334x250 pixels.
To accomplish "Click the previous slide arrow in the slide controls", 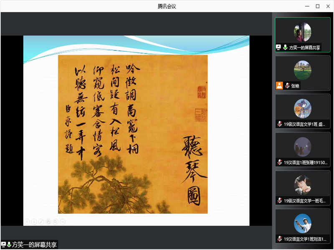I will 27,222.
